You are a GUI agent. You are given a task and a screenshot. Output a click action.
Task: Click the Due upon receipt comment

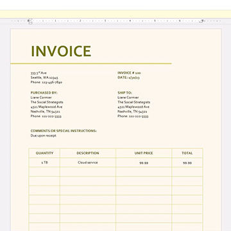(x=44, y=135)
